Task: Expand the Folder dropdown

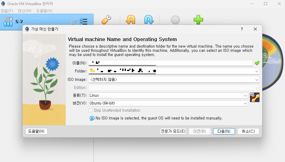Action: (257, 71)
